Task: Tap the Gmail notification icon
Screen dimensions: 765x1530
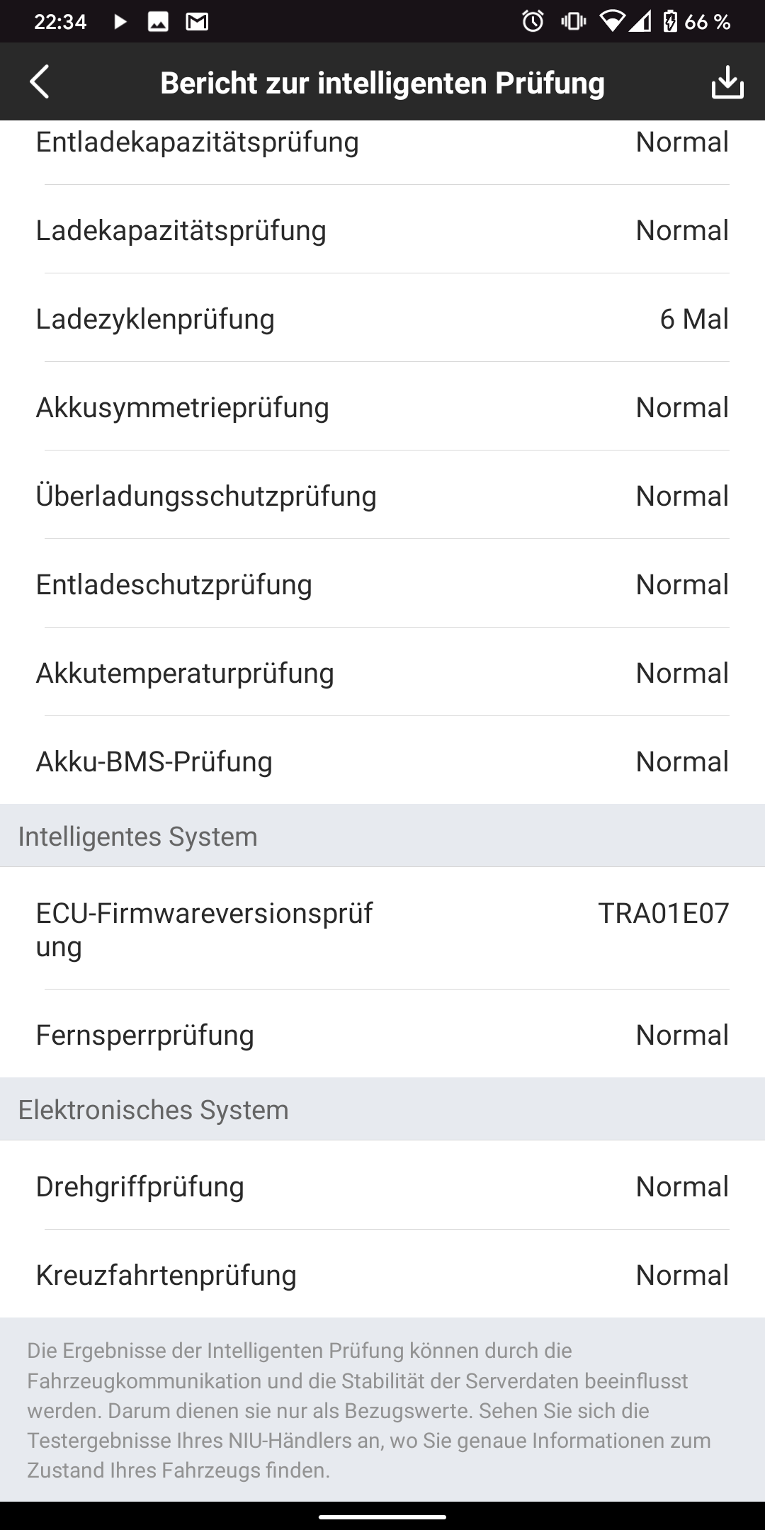Action: [197, 22]
